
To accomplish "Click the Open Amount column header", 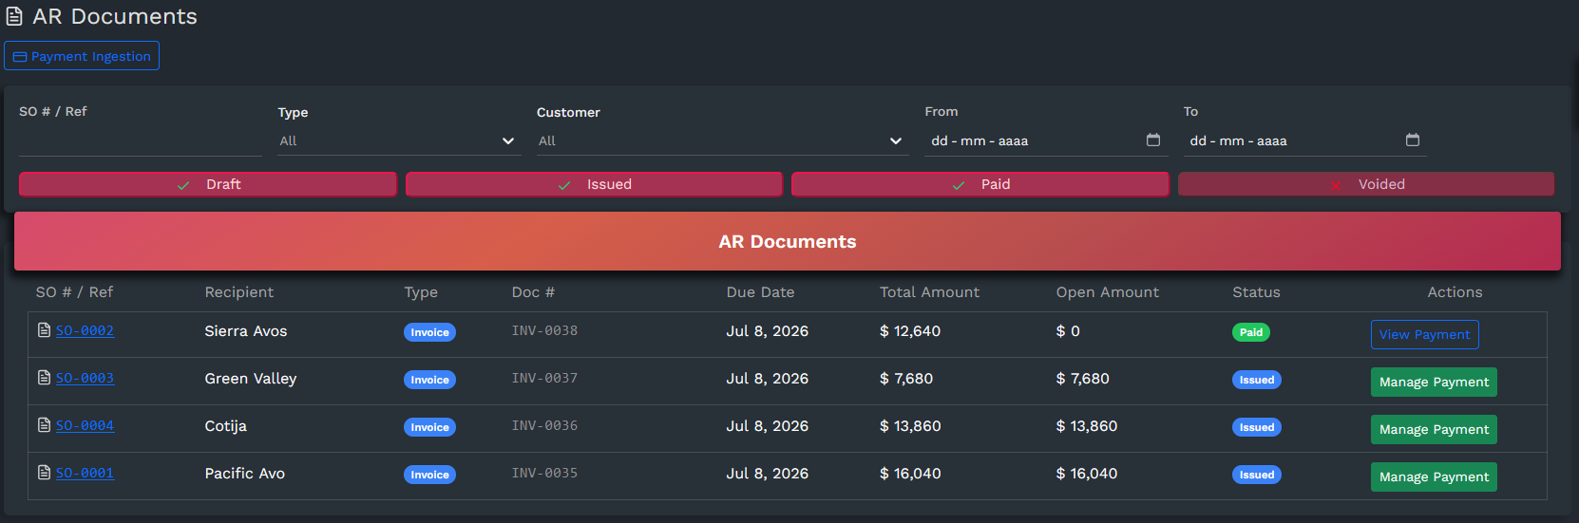I will click(1108, 292).
